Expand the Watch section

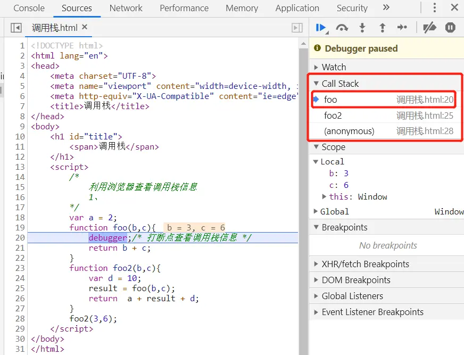[334, 67]
